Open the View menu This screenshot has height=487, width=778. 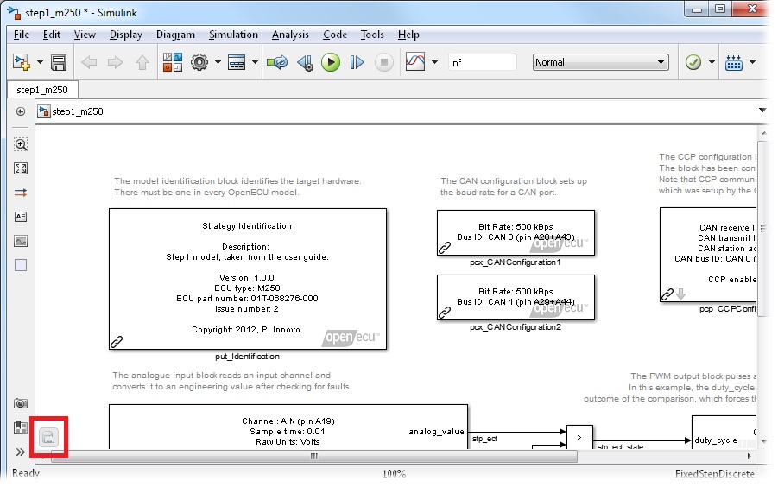85,35
